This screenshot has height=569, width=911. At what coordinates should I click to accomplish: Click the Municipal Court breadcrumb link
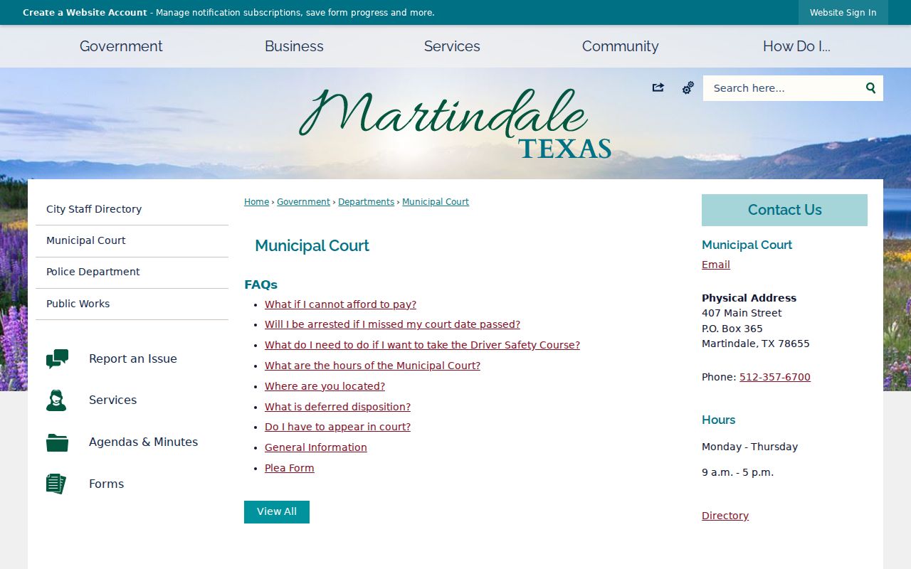(436, 202)
